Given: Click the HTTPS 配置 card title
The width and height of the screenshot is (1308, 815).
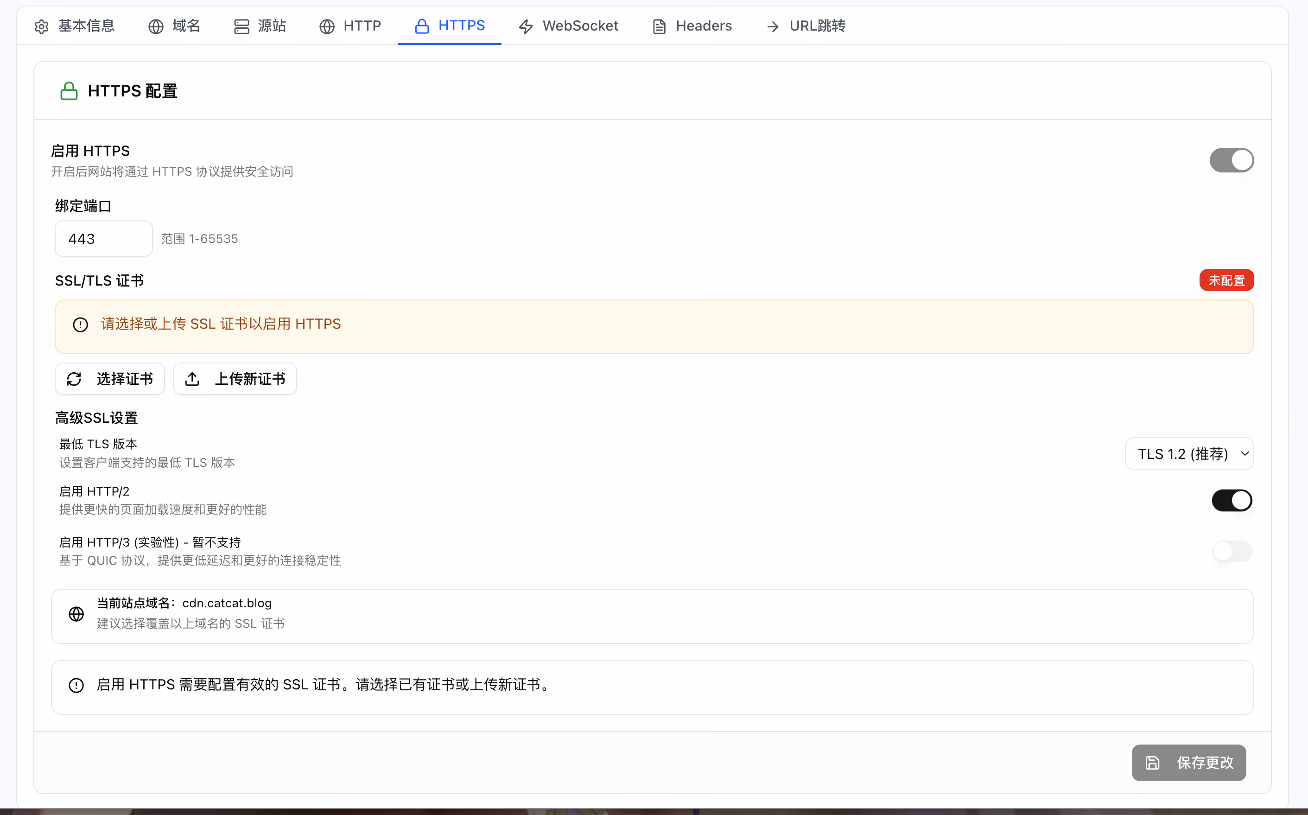Looking at the screenshot, I should tap(133, 91).
